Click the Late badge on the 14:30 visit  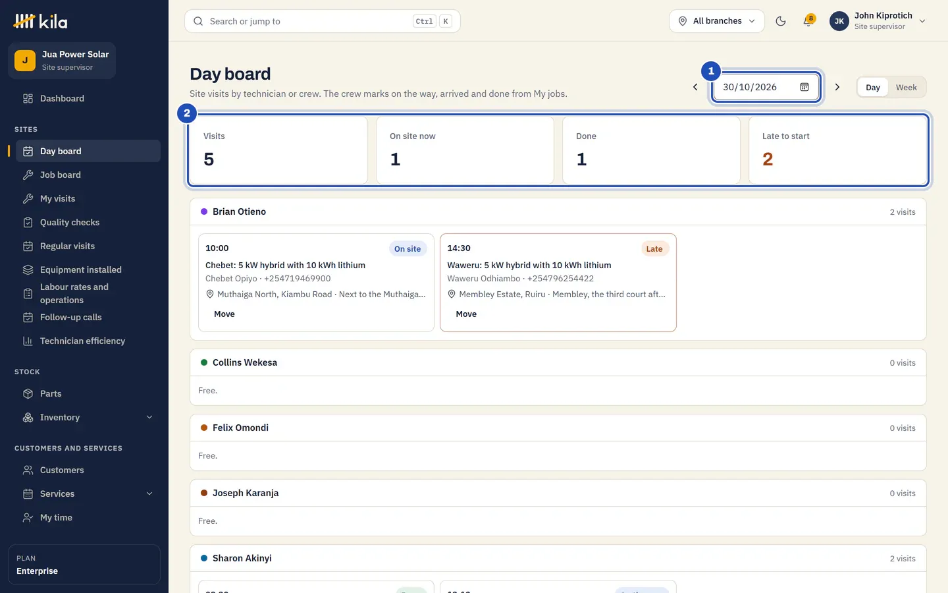click(654, 248)
